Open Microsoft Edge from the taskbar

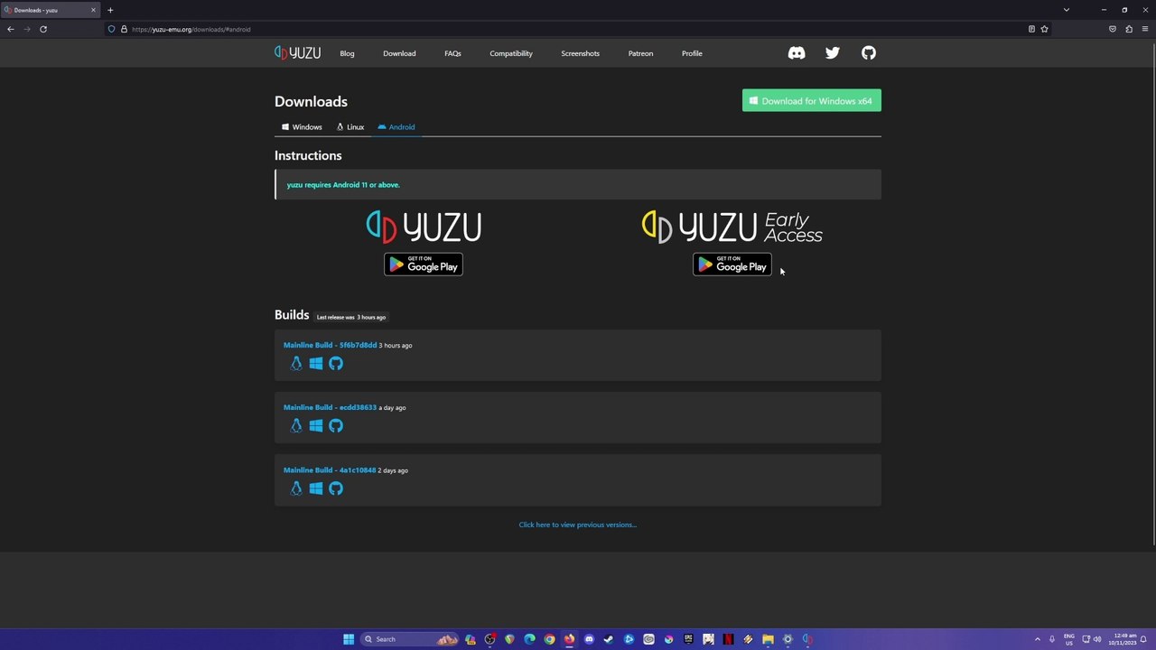[529, 639]
